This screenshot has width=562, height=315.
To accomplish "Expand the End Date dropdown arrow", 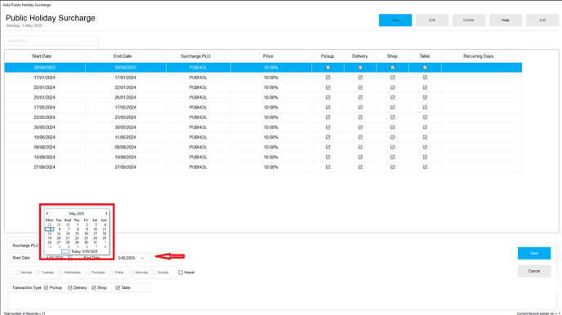I will tap(142, 258).
